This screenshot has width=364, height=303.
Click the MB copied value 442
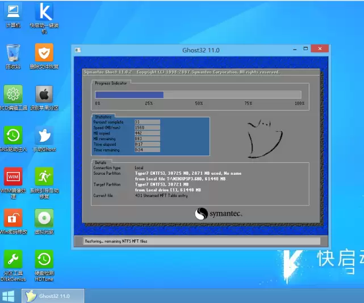(147, 133)
